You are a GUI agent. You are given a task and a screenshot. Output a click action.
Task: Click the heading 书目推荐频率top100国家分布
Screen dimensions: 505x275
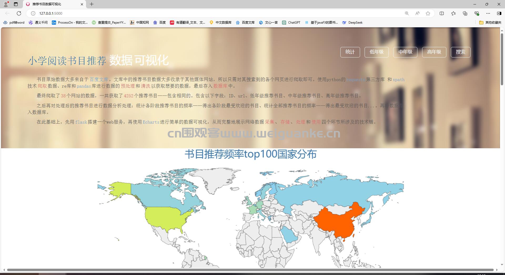(250, 154)
